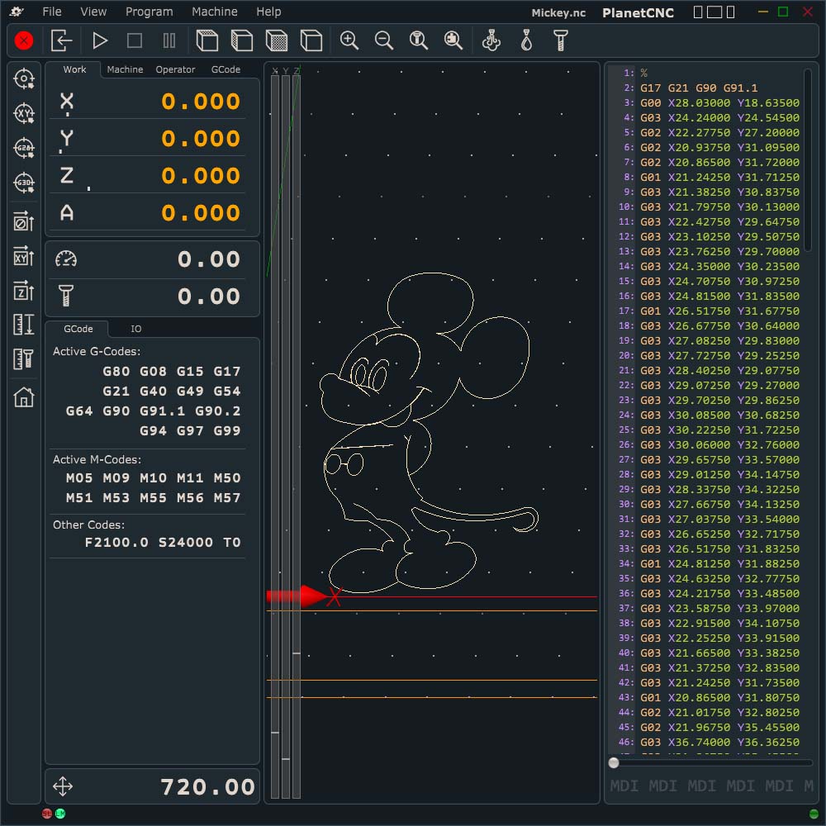The width and height of the screenshot is (826, 826).
Task: Open the Machine menu
Action: 215,12
